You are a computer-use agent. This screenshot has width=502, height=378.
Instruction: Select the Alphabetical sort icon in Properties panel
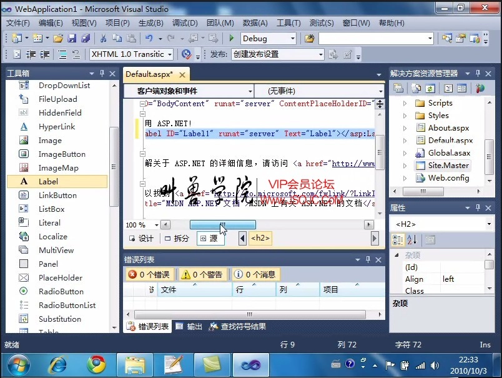[x=412, y=240]
